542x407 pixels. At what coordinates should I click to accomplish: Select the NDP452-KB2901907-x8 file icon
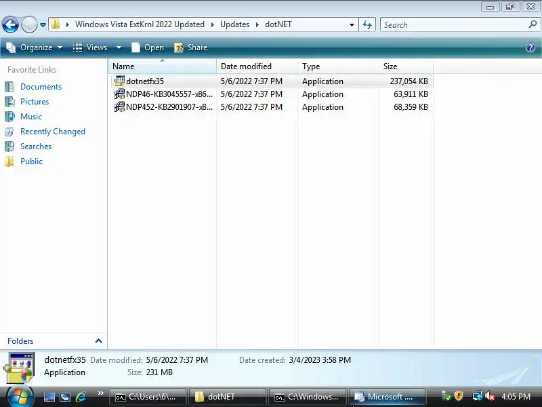pos(119,106)
